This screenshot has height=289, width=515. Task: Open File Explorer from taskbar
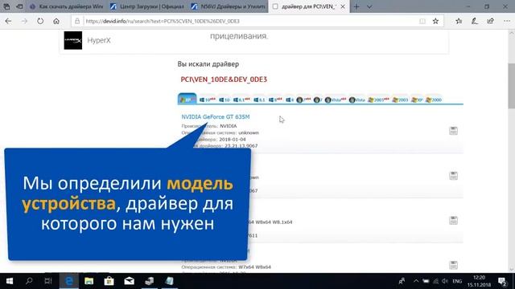(89, 281)
